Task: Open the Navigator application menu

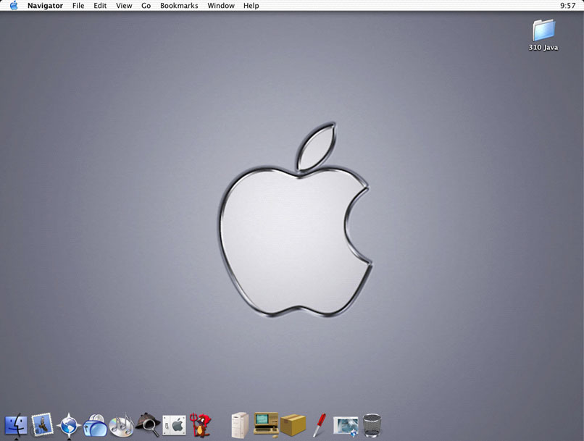Action: [45, 6]
